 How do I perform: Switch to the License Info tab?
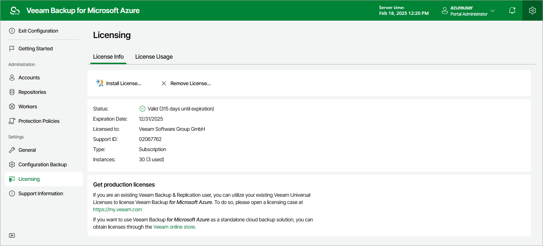(108, 57)
